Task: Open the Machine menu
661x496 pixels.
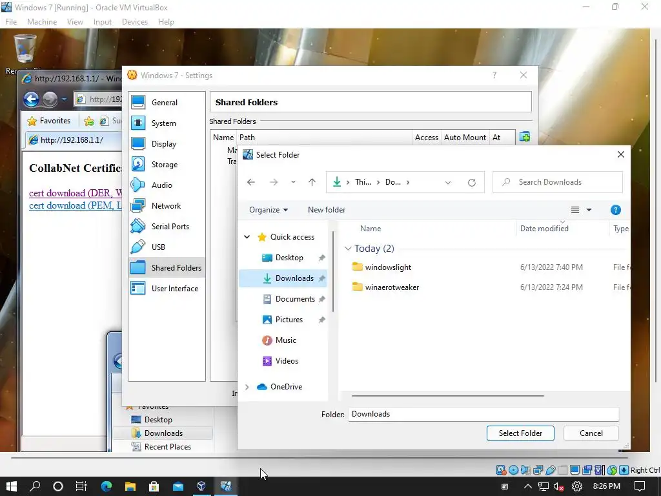Action: (x=42, y=22)
